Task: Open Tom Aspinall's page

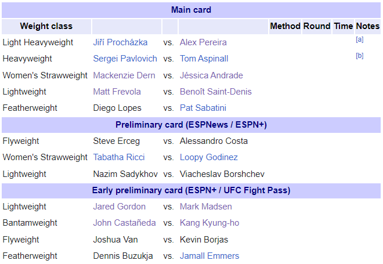Action: point(204,59)
